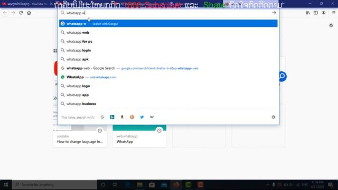This screenshot has width=338, height=190.
Task: Open the youtube 'How to change language' tile
Action: (x=80, y=136)
